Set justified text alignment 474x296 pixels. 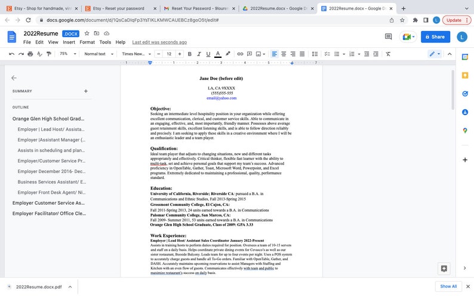click(302, 54)
